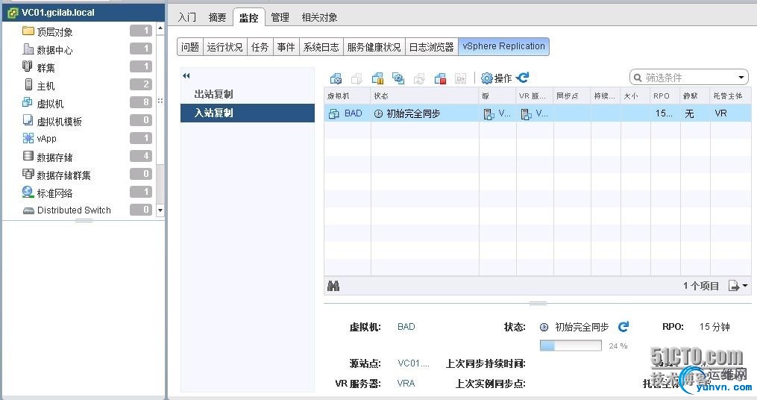The height and width of the screenshot is (400, 757).
Task: Click the stop replication red square icon
Action: coord(440,78)
